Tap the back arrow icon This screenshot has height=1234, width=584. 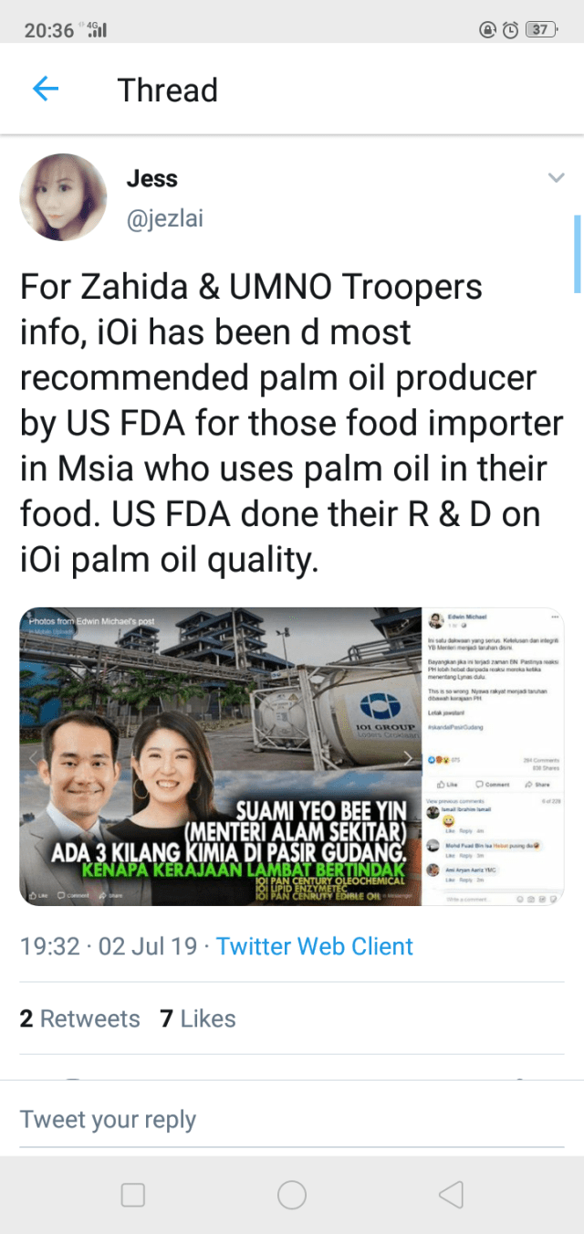click(x=45, y=90)
